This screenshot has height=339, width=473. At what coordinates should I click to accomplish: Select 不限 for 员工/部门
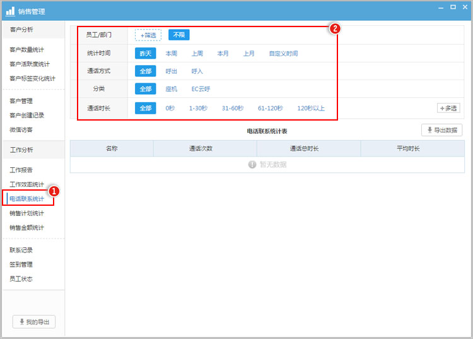tap(179, 35)
